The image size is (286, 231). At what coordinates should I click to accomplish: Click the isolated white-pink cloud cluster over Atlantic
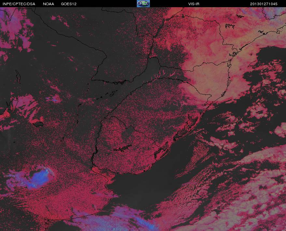coord(257,110)
